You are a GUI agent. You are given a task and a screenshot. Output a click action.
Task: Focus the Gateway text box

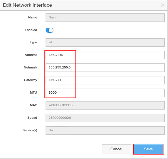pyautogui.click(x=105, y=80)
